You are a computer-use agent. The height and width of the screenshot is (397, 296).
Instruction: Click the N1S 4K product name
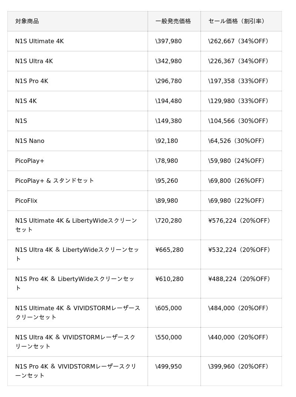[26, 101]
